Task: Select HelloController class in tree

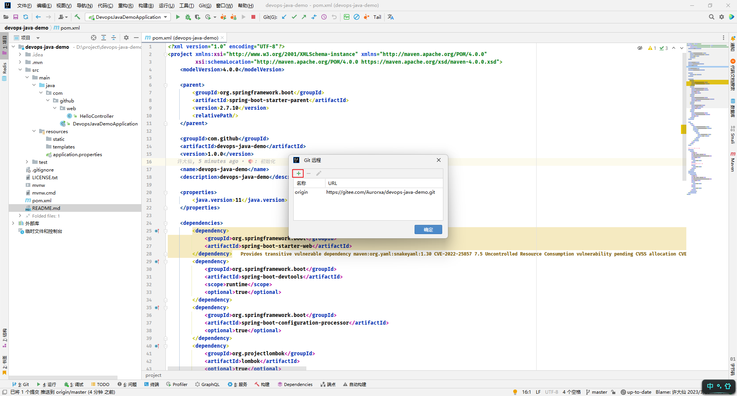Action: point(97,116)
